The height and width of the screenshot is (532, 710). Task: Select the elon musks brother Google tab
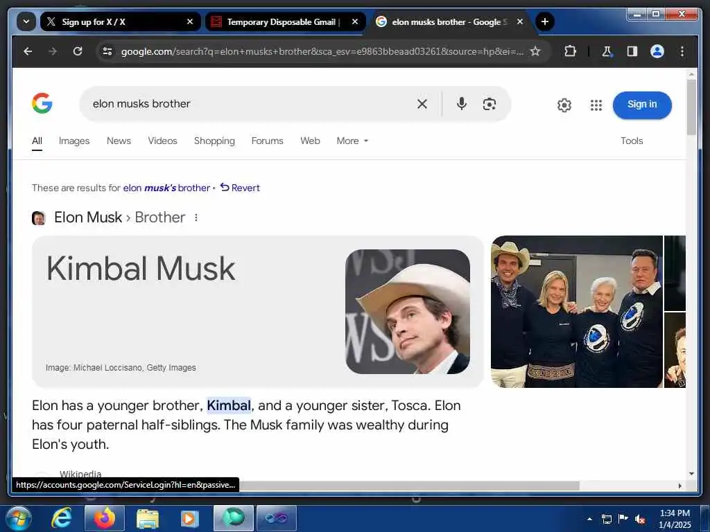450,21
